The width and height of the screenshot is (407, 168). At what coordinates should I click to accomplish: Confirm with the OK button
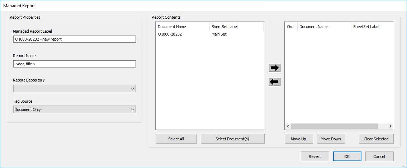(347, 157)
